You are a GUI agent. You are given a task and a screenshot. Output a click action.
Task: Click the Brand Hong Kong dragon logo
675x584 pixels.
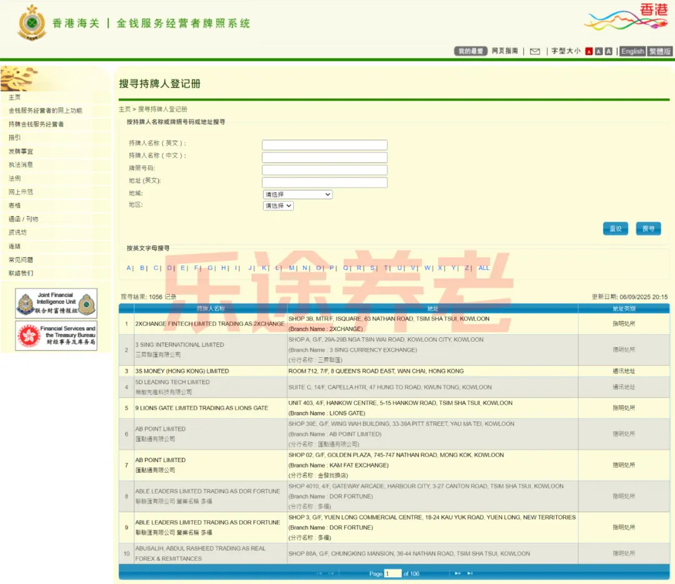(x=627, y=17)
